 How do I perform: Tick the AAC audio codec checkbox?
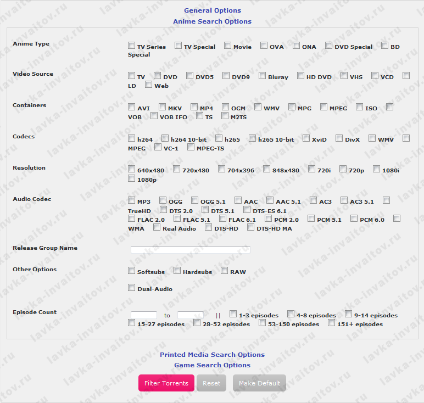(x=238, y=200)
